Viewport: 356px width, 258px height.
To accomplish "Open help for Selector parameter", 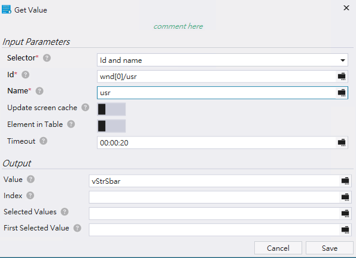I will coord(47,58).
